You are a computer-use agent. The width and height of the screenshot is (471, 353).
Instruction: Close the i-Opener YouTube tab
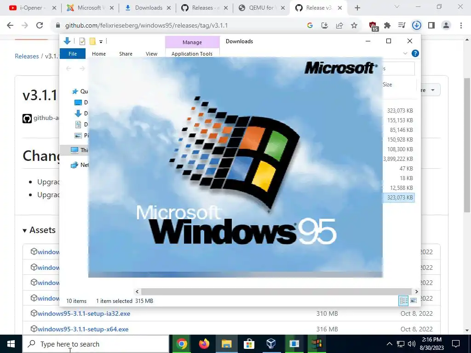point(54,8)
